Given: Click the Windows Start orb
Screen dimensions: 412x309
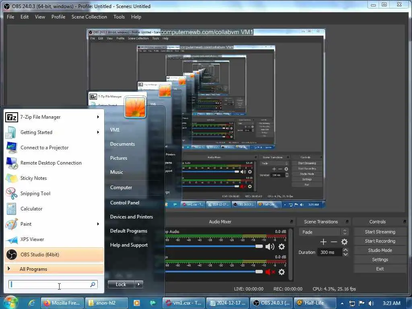Looking at the screenshot, I should click(10, 303).
